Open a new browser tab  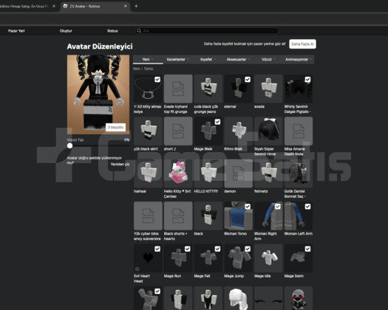(x=136, y=6)
